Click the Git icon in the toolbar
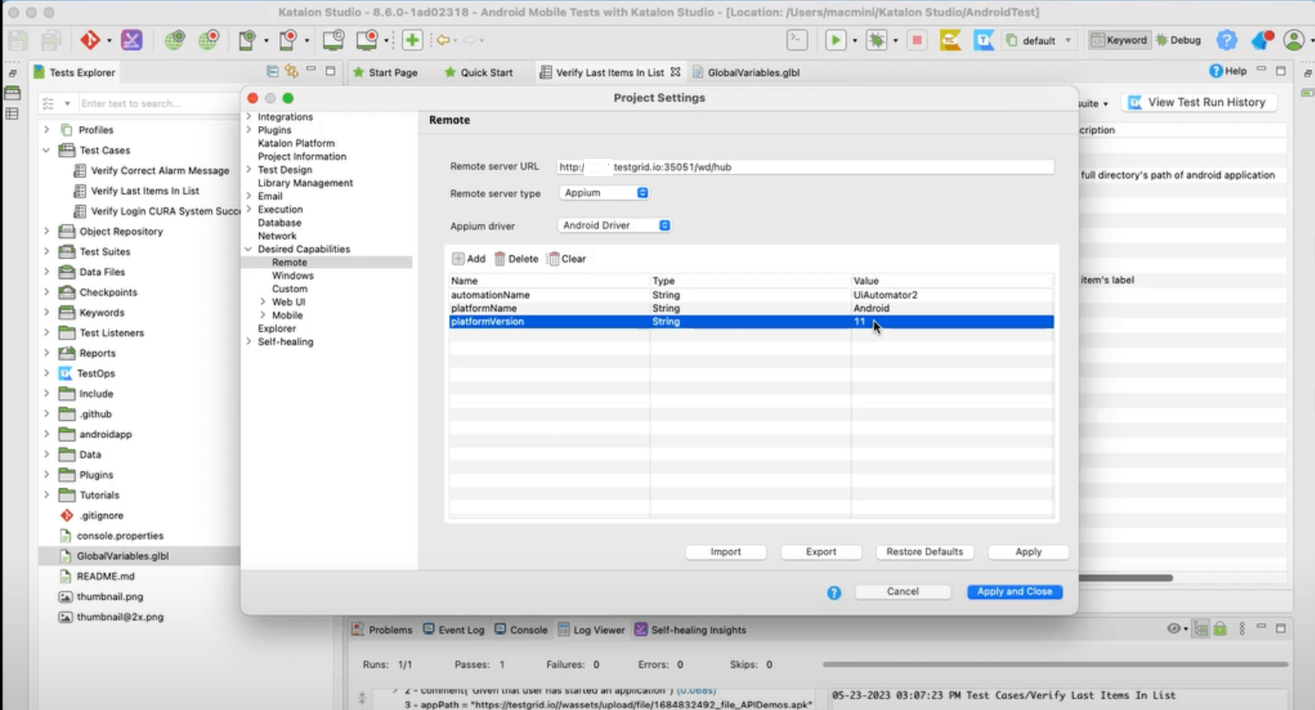The image size is (1315, 710). tap(90, 40)
